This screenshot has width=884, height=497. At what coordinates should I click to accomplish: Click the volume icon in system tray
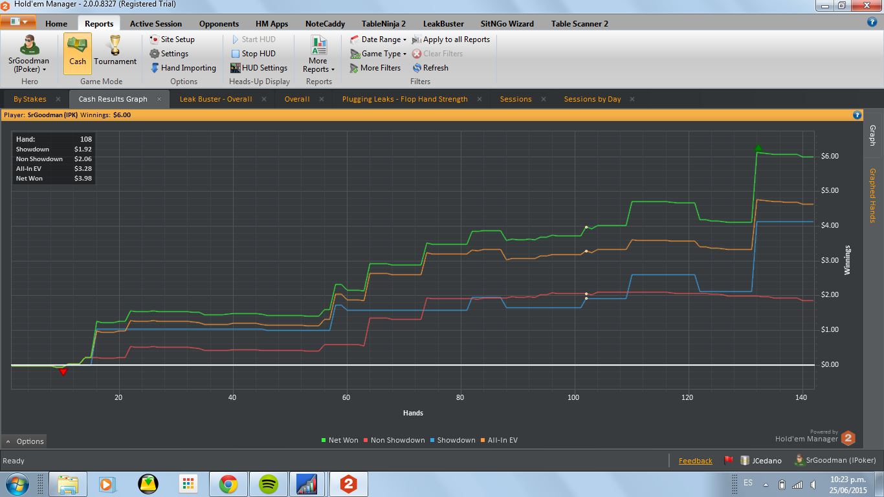pyautogui.click(x=812, y=484)
